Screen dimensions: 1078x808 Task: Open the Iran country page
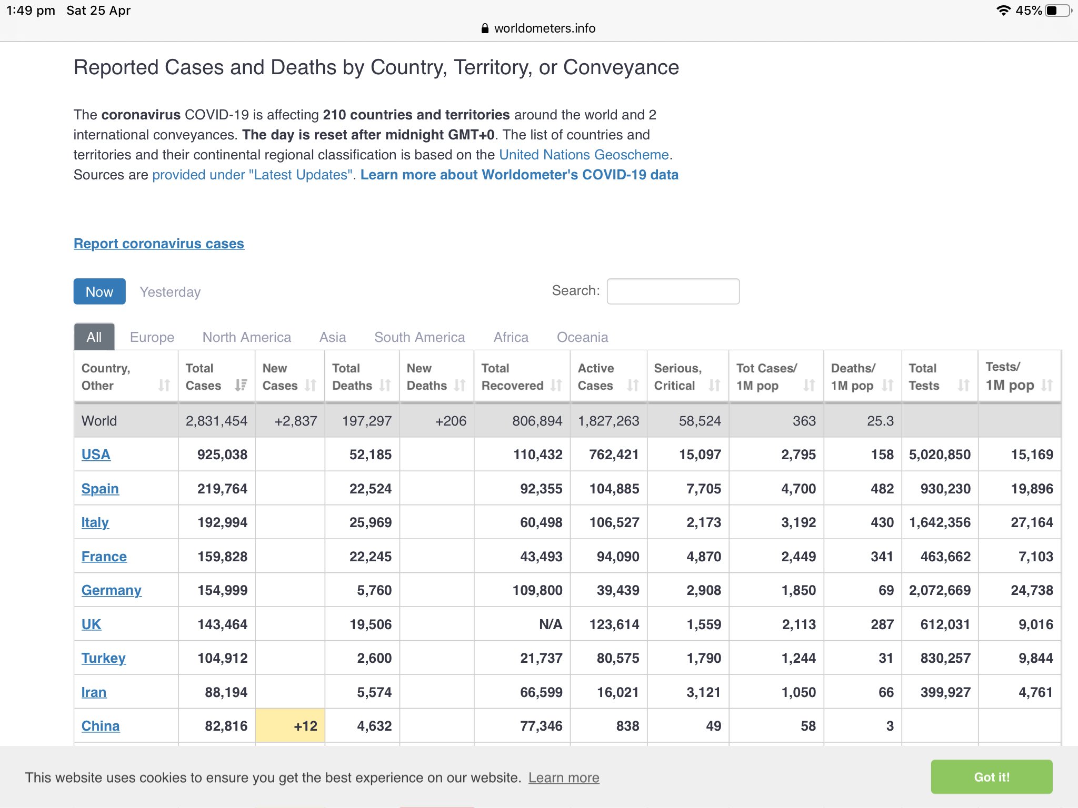pos(94,692)
